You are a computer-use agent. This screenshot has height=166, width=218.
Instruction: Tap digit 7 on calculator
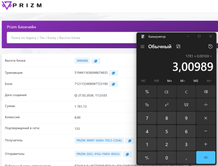[147, 118]
